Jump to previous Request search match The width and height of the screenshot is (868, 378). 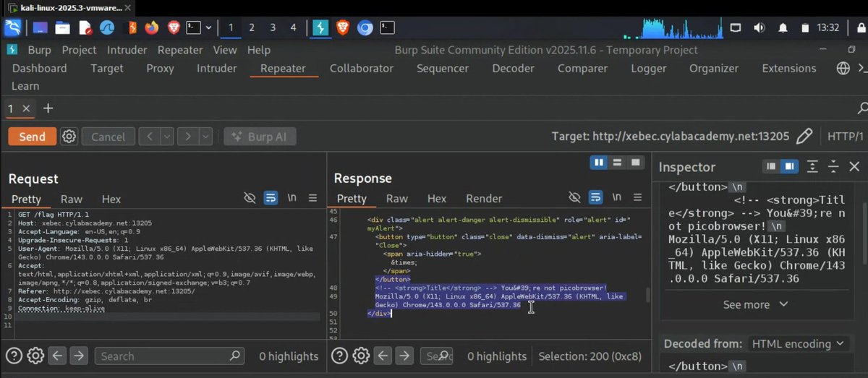click(58, 356)
